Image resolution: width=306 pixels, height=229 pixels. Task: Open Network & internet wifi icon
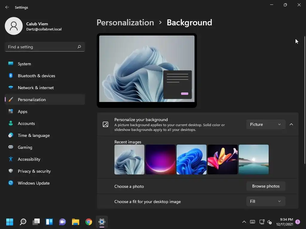pyautogui.click(x=11, y=87)
